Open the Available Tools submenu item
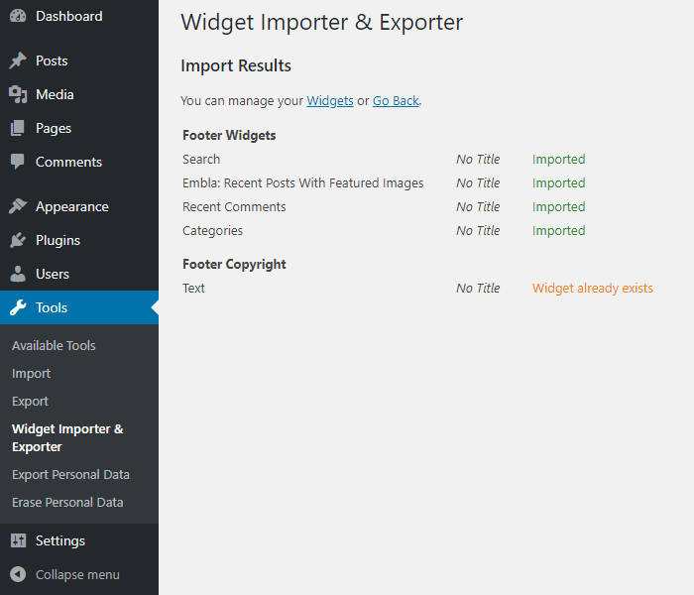The image size is (694, 595). click(54, 345)
